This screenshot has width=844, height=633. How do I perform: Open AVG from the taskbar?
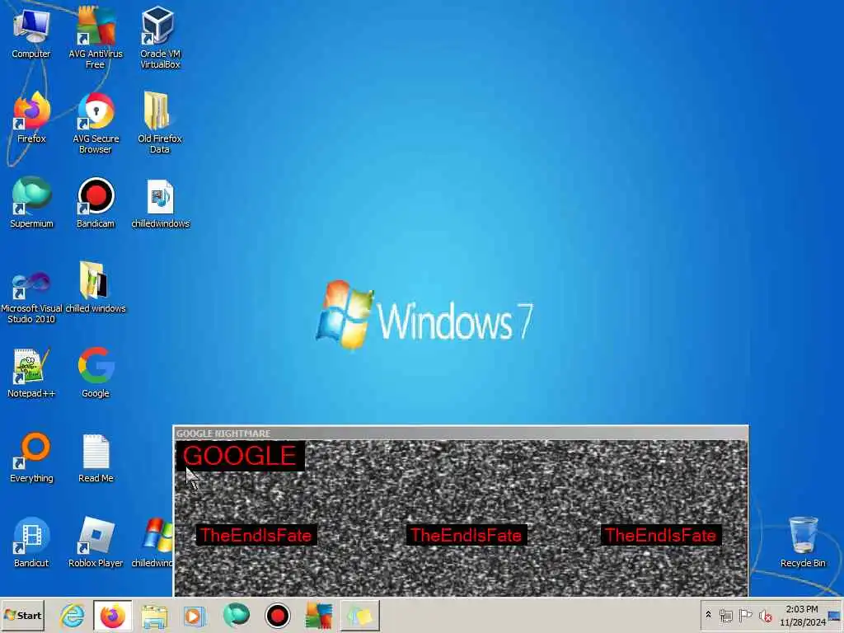319,616
